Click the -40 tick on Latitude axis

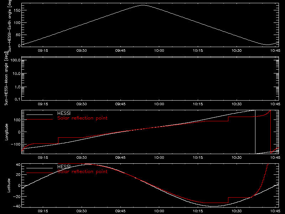(x=17, y=207)
